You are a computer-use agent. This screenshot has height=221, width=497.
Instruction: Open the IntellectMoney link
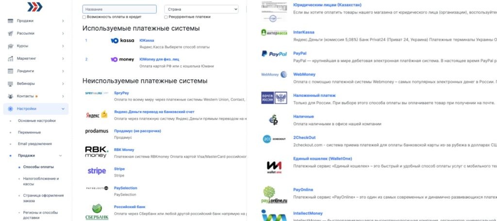point(308,214)
